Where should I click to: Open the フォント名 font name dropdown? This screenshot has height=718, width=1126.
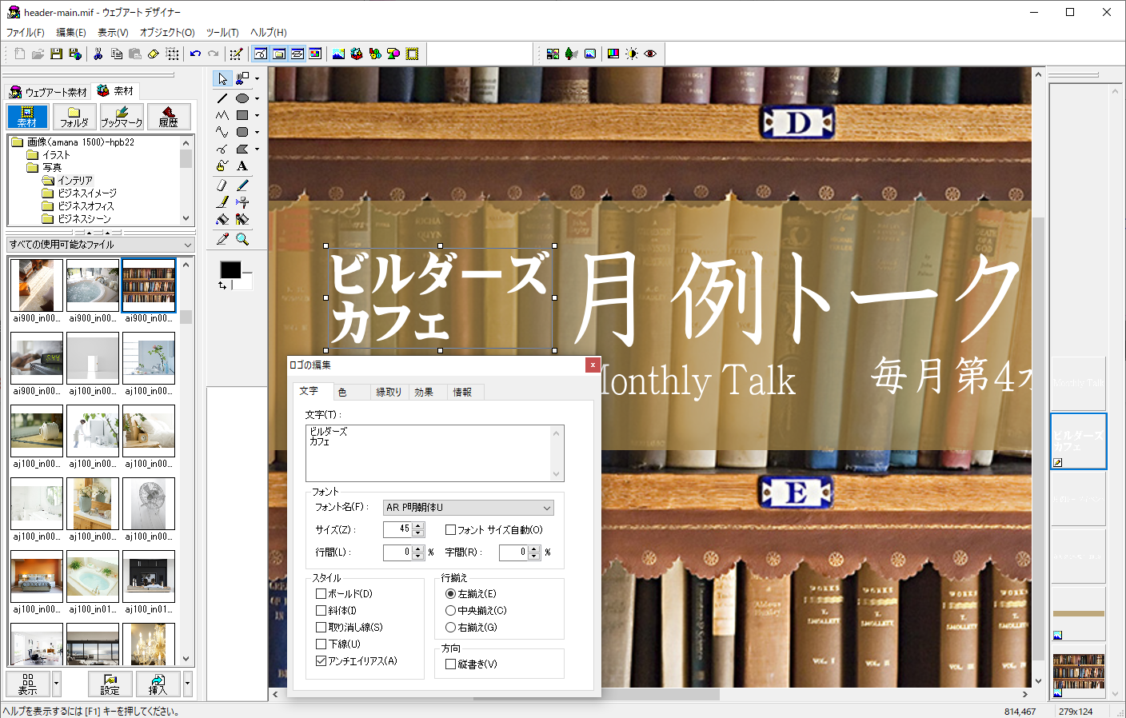pyautogui.click(x=547, y=508)
